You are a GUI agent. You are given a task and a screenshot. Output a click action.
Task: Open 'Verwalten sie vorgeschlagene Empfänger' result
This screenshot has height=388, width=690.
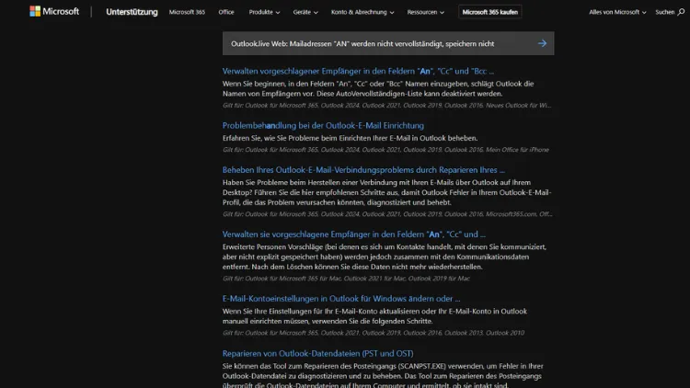tap(354, 234)
